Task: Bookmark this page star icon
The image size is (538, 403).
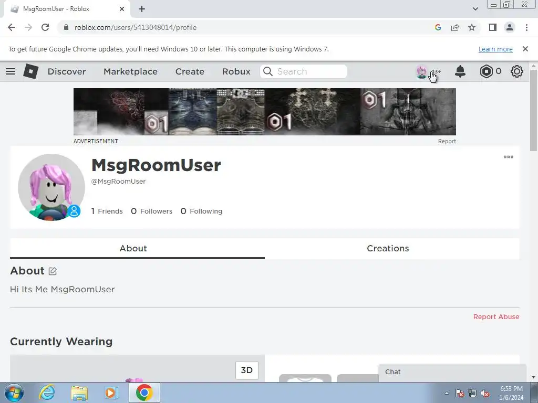Action: 472,27
